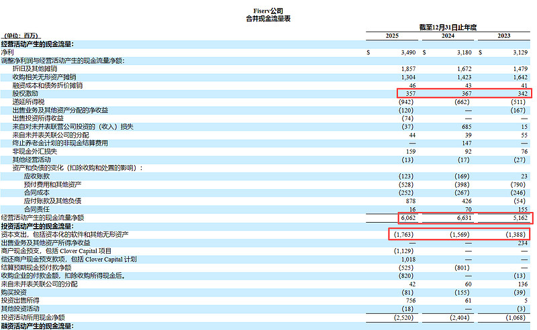The image size is (537, 330).
Task: Click net income value 3,129
Action: tap(520, 52)
